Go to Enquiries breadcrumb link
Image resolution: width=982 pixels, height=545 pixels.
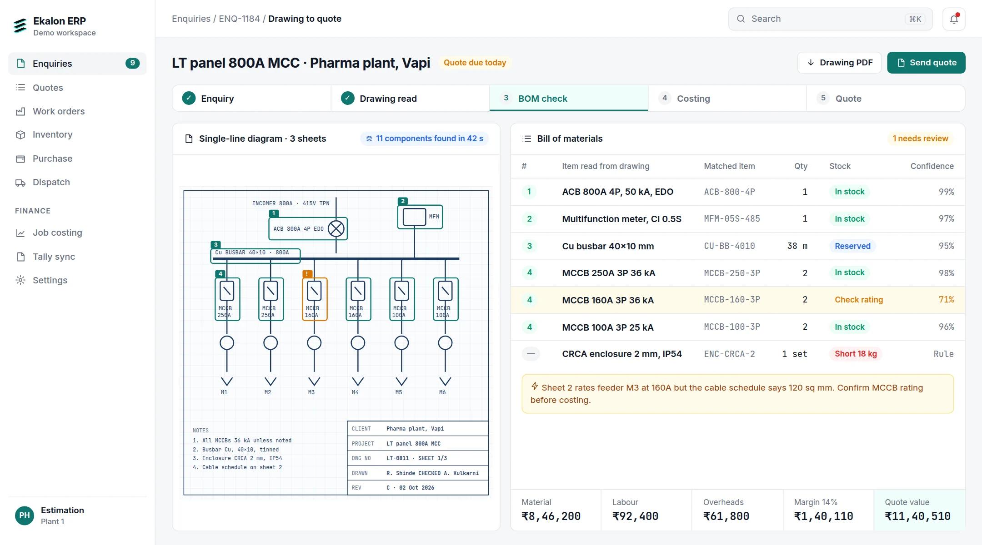click(191, 19)
